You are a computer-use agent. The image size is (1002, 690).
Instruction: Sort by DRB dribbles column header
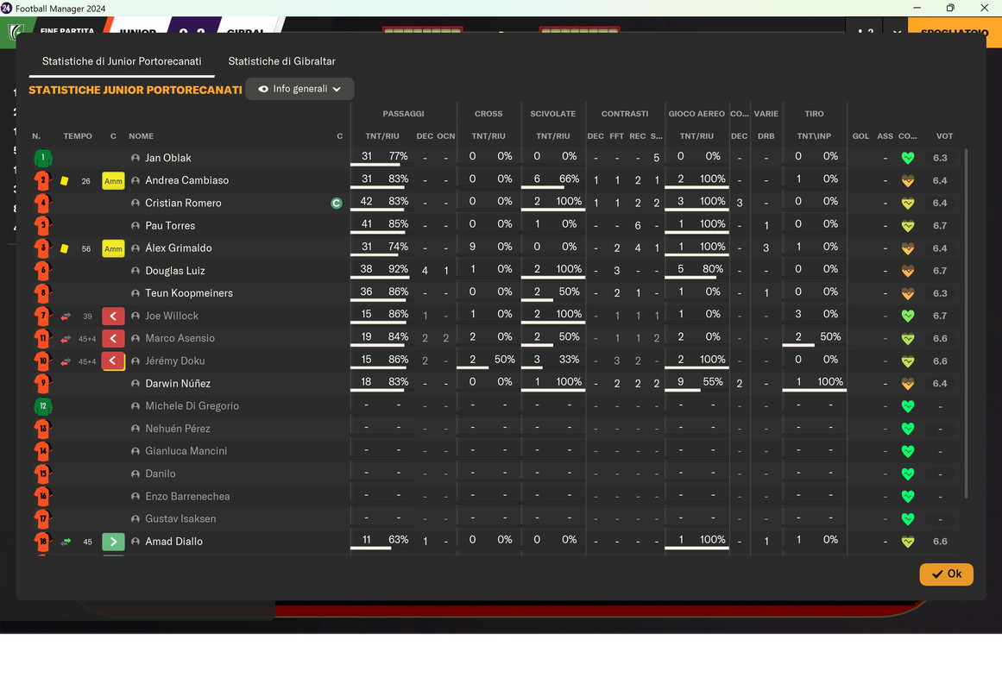click(x=766, y=136)
